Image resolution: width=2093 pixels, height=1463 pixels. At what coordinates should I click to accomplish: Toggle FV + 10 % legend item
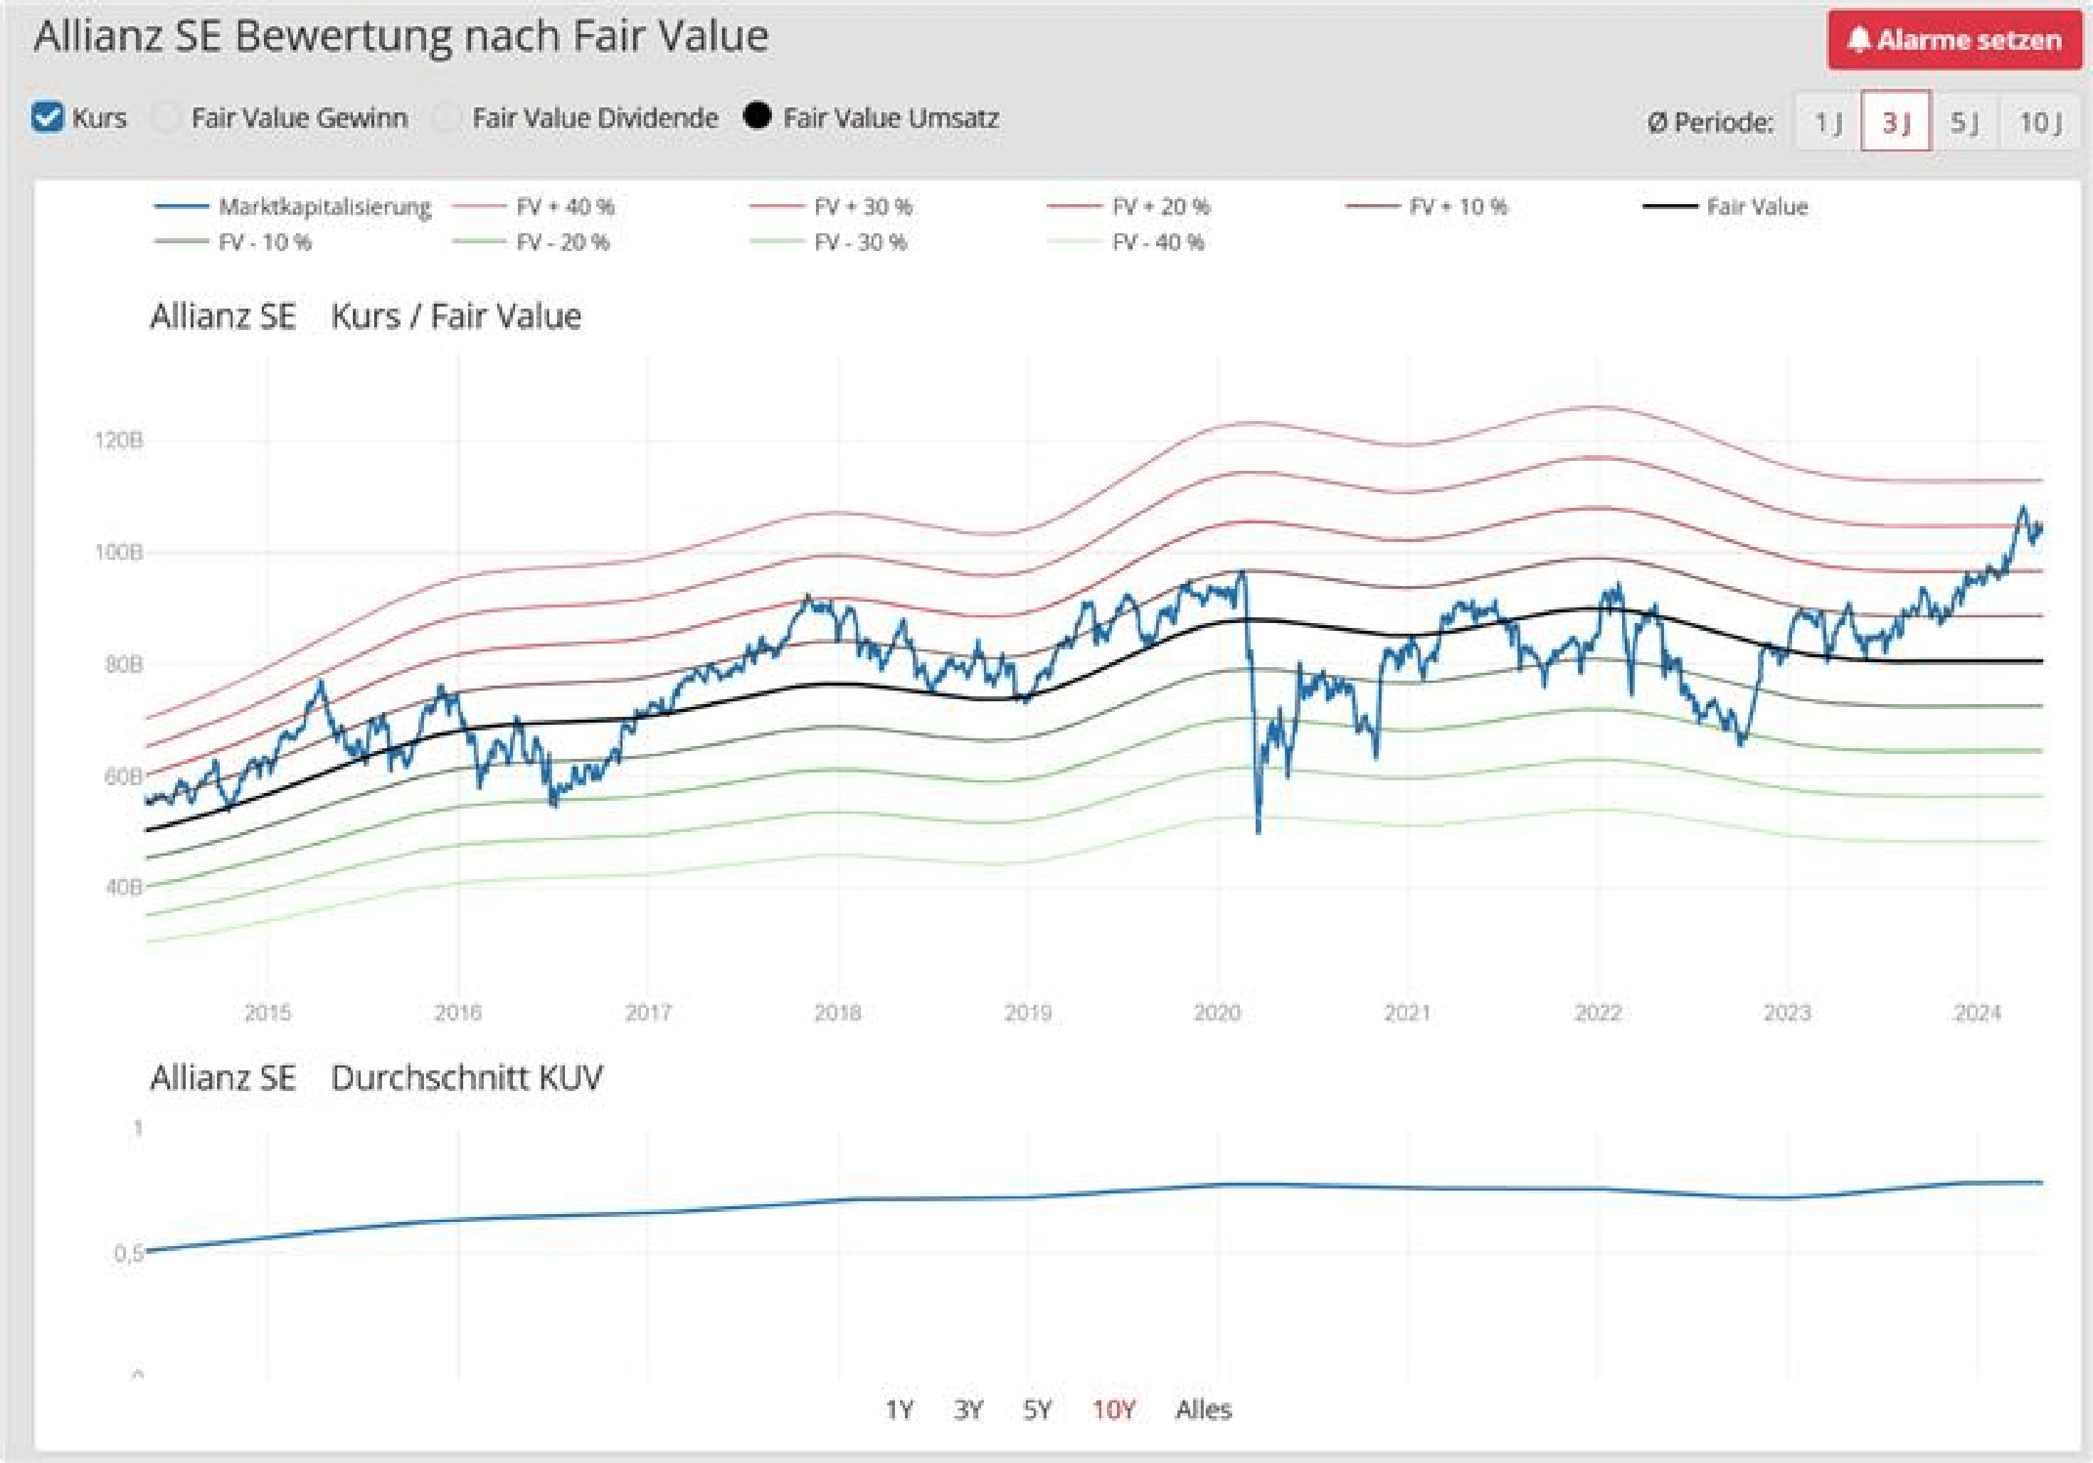coord(1426,207)
